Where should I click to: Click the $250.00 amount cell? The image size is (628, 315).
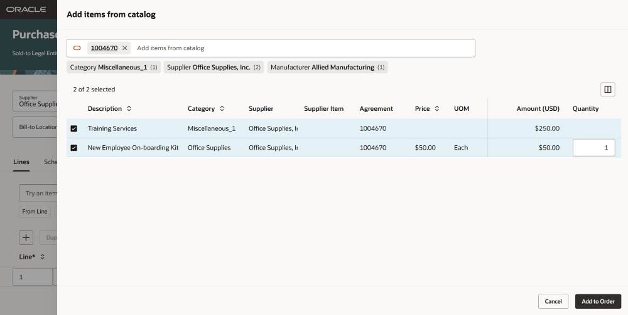[547, 128]
